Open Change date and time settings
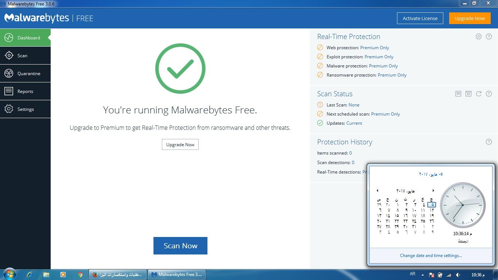Screen dimensions: 498x280 click(x=431, y=255)
